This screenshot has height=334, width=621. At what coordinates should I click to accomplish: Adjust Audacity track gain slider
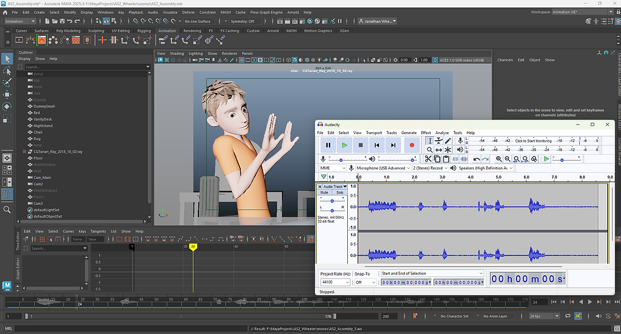(x=332, y=201)
